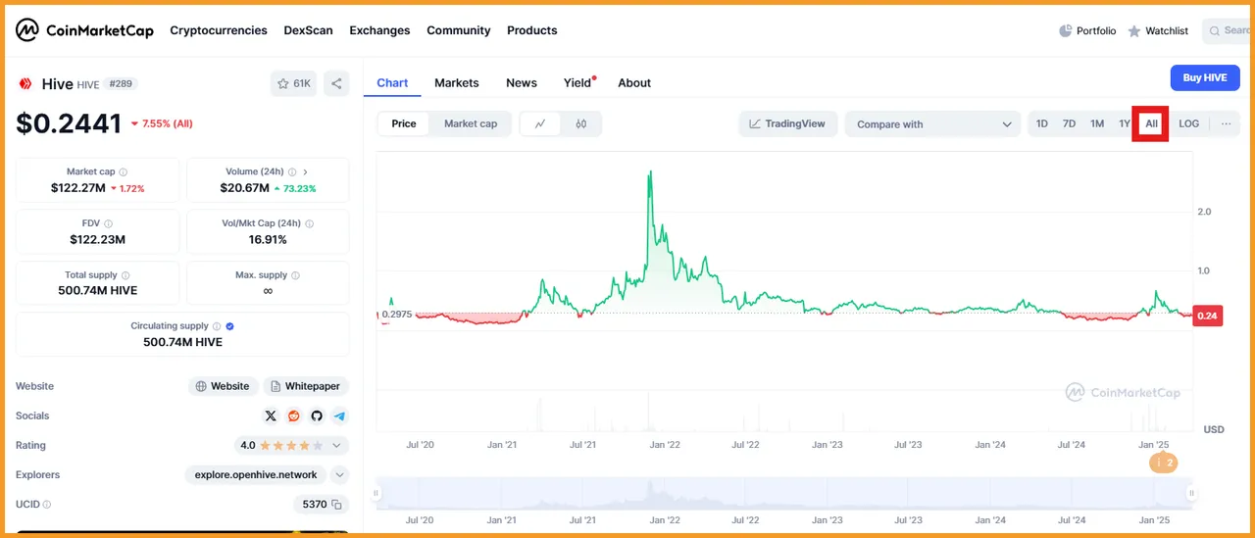
Task: Switch to the News tab
Action: [x=522, y=83]
